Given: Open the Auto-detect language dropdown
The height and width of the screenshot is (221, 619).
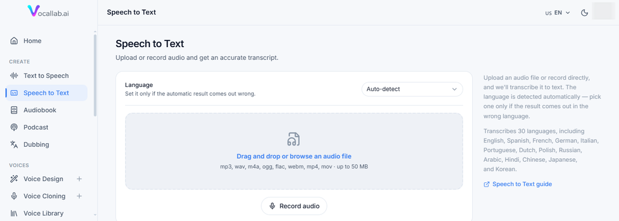Looking at the screenshot, I should 412,89.
